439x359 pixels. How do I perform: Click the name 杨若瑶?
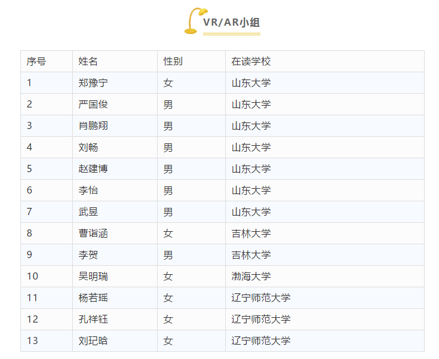[93, 297]
